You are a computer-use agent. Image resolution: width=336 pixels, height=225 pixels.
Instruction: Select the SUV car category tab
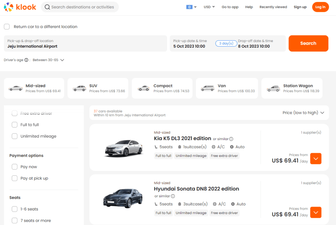pos(98,88)
